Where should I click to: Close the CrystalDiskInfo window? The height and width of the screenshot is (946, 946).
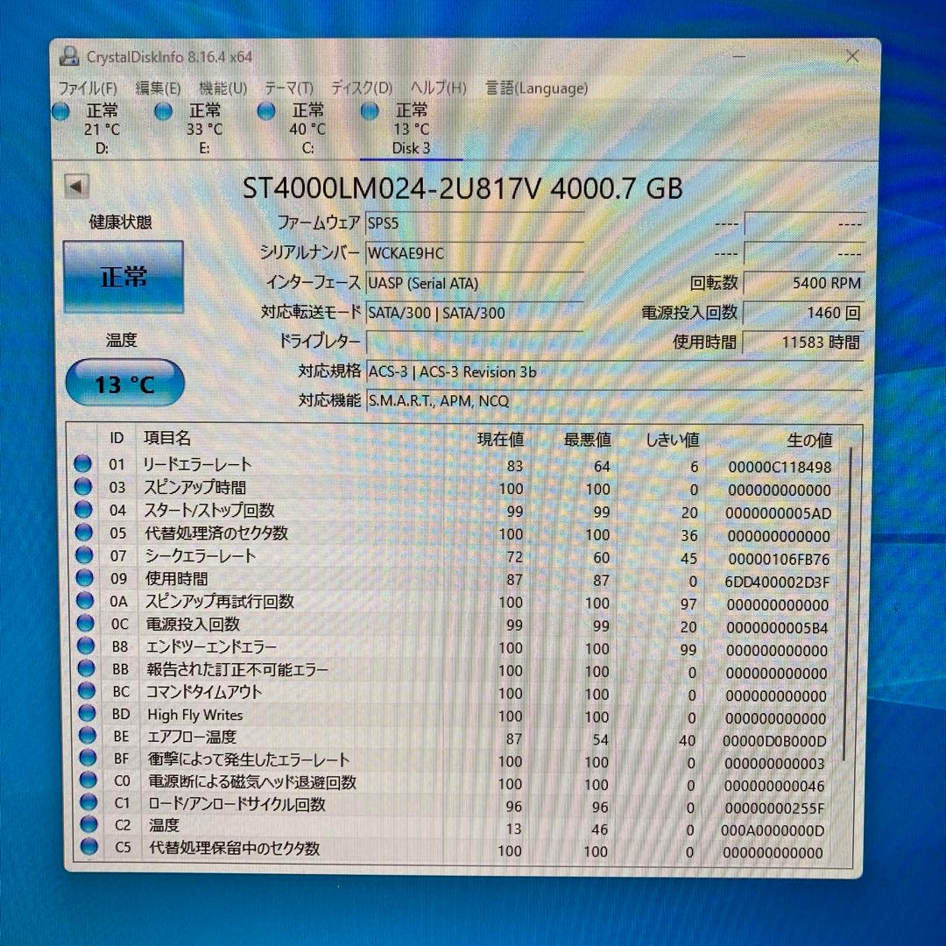[852, 57]
